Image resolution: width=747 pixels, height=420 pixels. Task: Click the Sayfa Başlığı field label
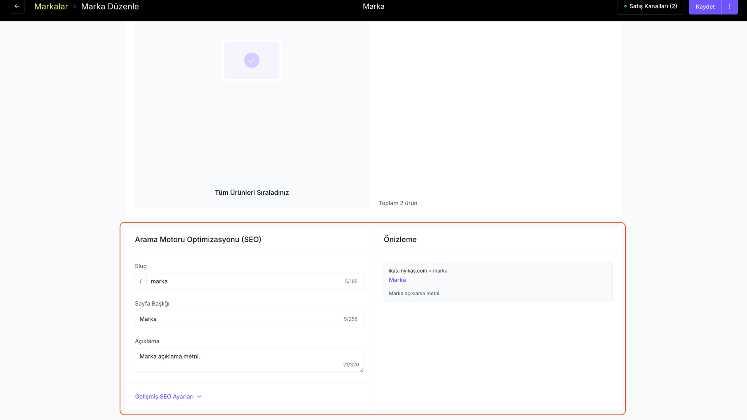click(152, 304)
